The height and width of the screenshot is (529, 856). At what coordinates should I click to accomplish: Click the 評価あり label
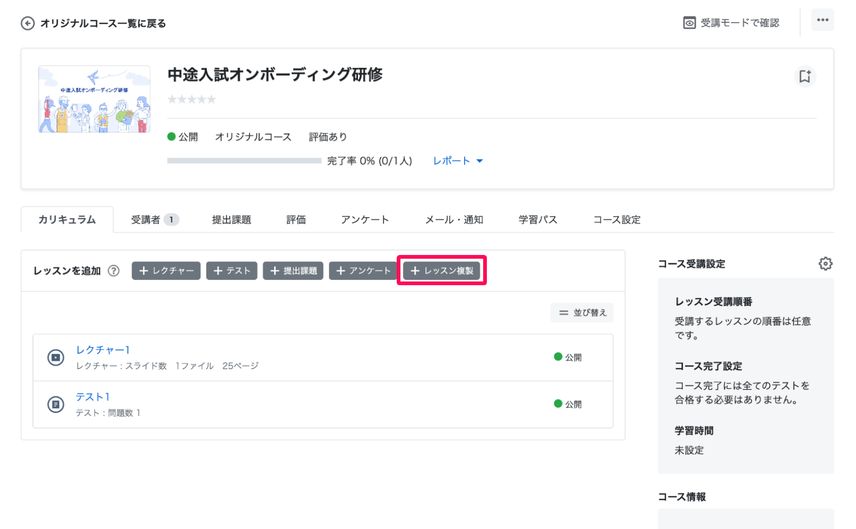(x=328, y=137)
